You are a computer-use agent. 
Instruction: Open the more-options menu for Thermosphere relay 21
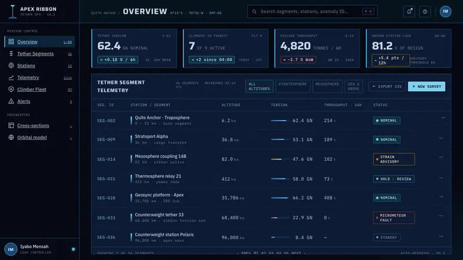(x=441, y=178)
